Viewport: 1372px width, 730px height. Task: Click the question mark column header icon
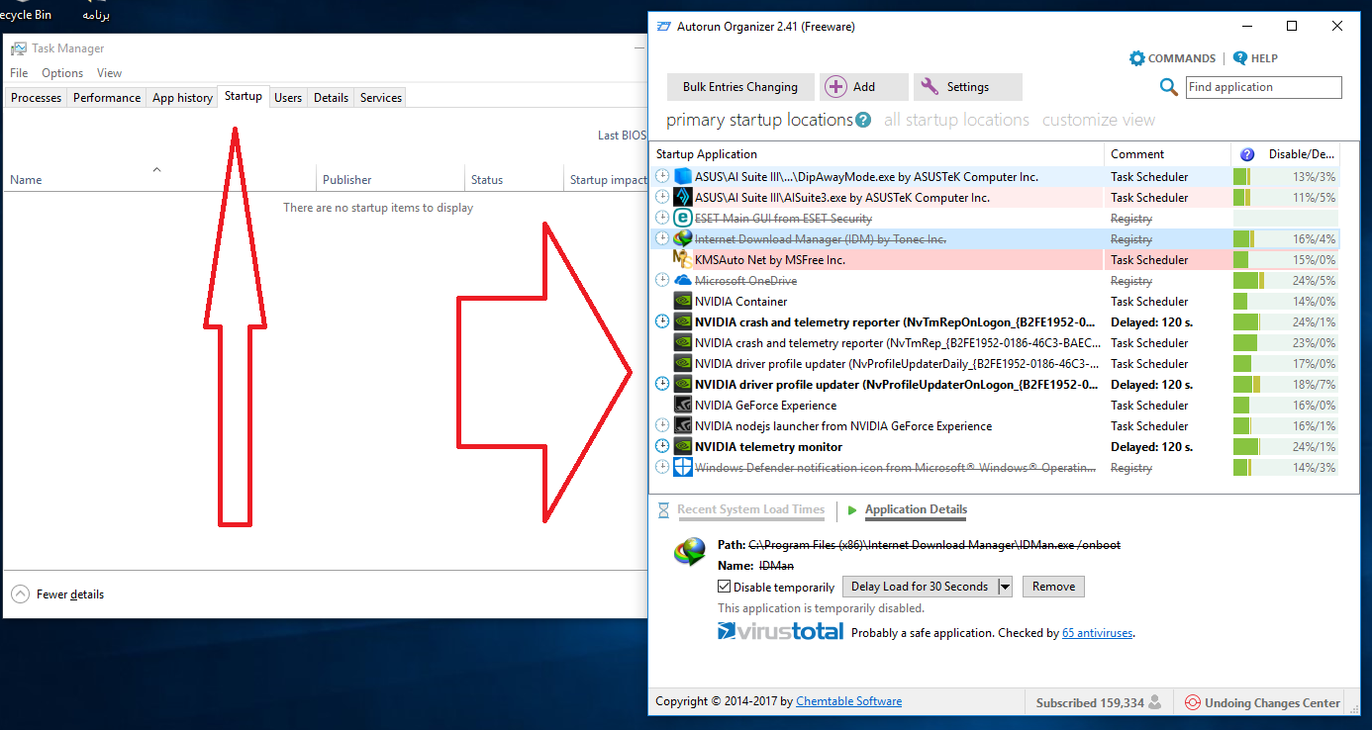click(x=1247, y=154)
